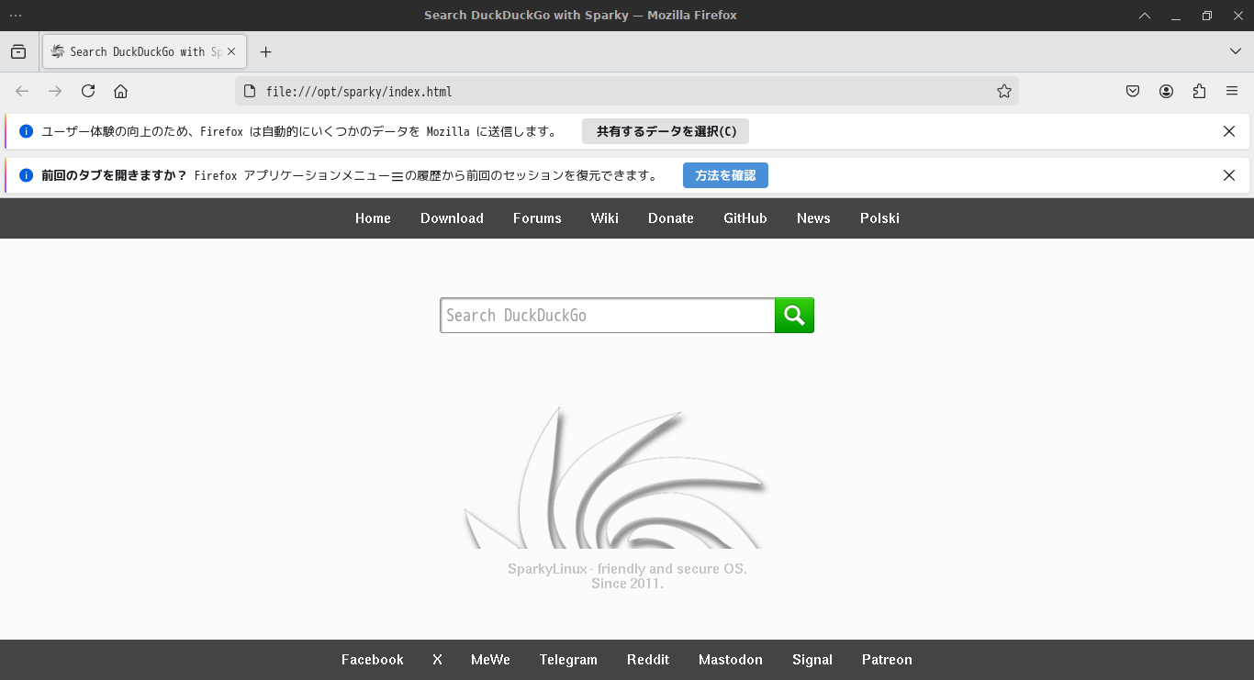Click the address bar showing file:///opt/sparky/index.html
Screen dimensions: 1254x680
[x=627, y=91]
